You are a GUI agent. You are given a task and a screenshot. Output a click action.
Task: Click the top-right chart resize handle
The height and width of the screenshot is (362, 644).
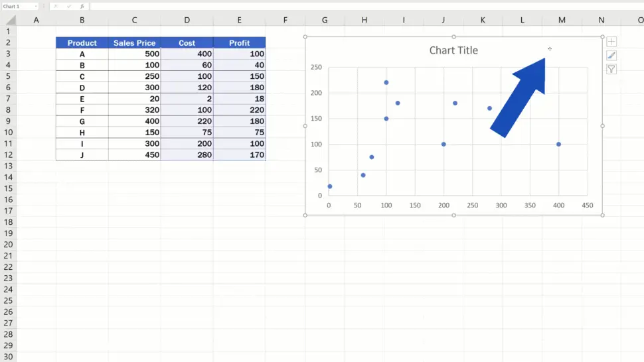[x=602, y=37]
